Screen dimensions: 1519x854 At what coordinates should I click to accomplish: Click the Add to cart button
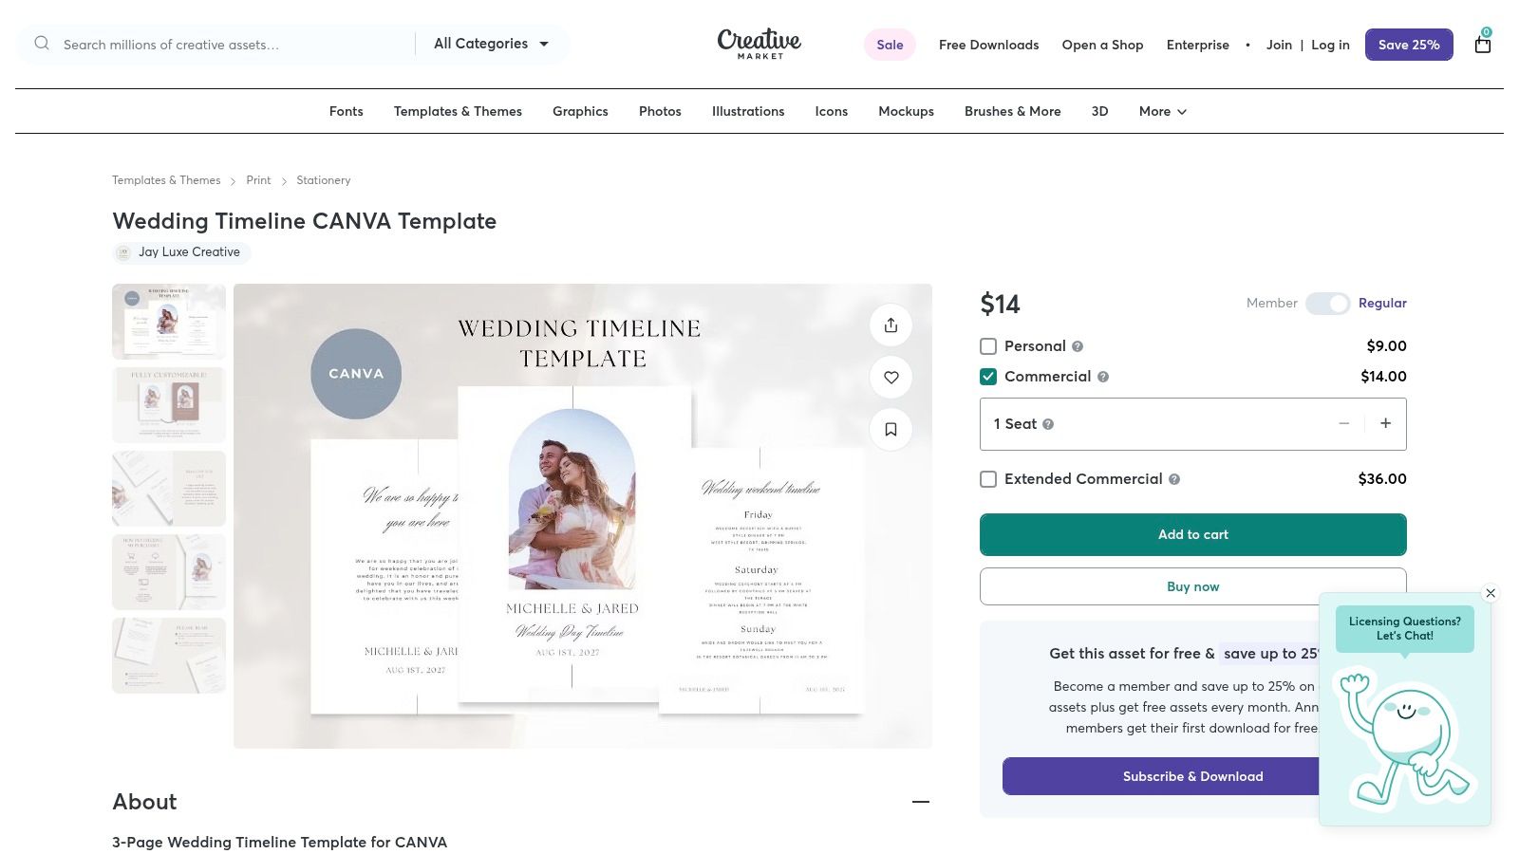[x=1192, y=534]
